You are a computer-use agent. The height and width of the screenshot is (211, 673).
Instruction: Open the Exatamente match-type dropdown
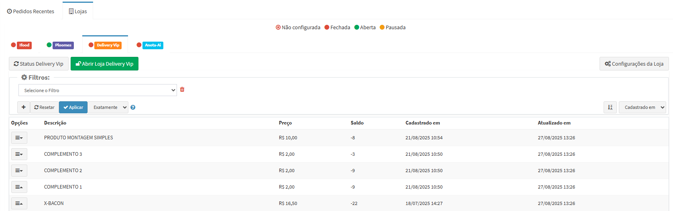(x=108, y=107)
